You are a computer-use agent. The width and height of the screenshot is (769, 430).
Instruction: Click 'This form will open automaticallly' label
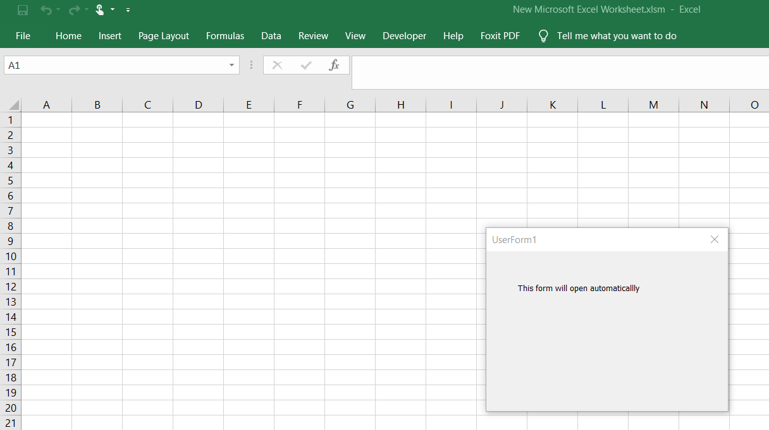579,289
